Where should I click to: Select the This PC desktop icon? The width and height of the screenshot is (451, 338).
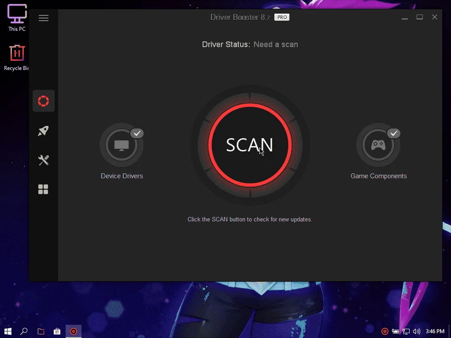17,18
